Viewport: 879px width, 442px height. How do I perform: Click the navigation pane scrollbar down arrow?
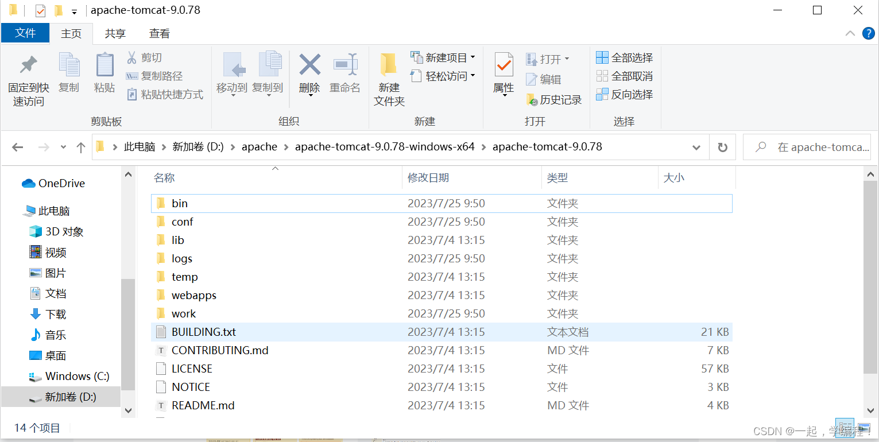click(129, 410)
